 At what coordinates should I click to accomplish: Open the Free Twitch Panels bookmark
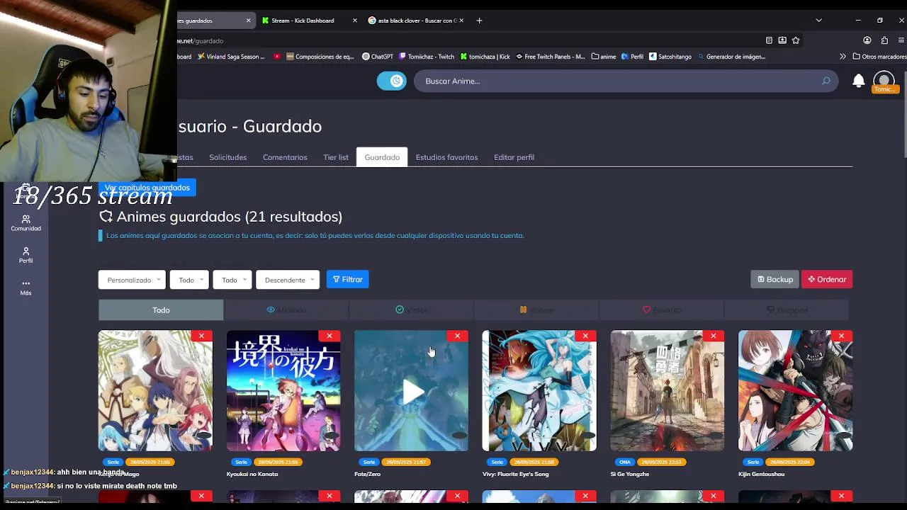(x=551, y=57)
